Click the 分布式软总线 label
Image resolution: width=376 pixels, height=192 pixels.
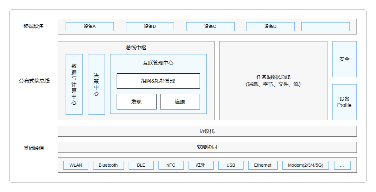pos(34,81)
